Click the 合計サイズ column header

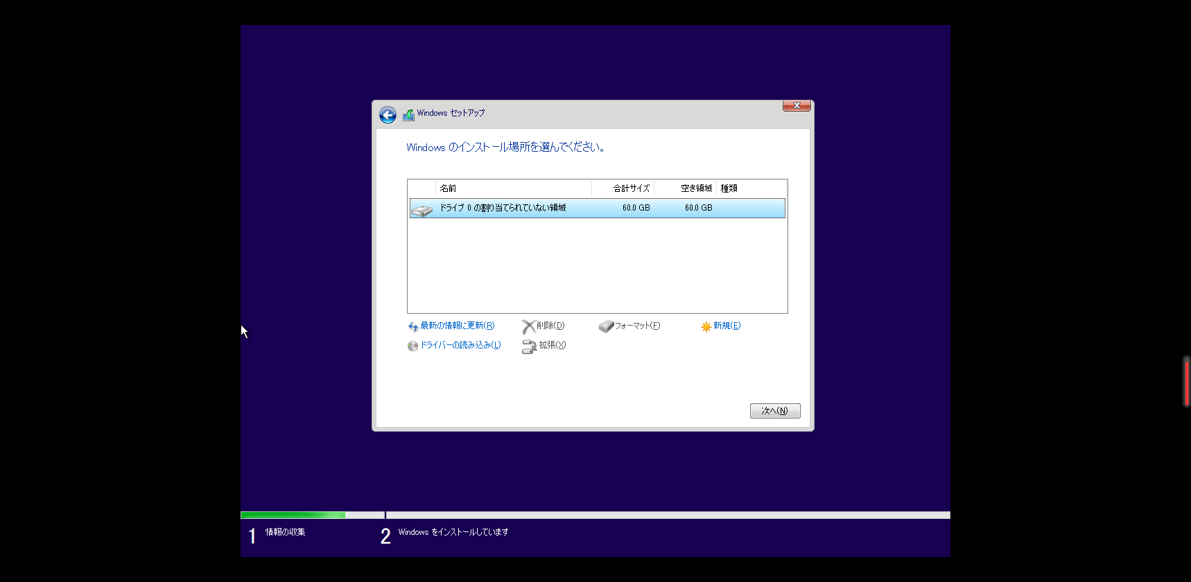tap(623, 188)
